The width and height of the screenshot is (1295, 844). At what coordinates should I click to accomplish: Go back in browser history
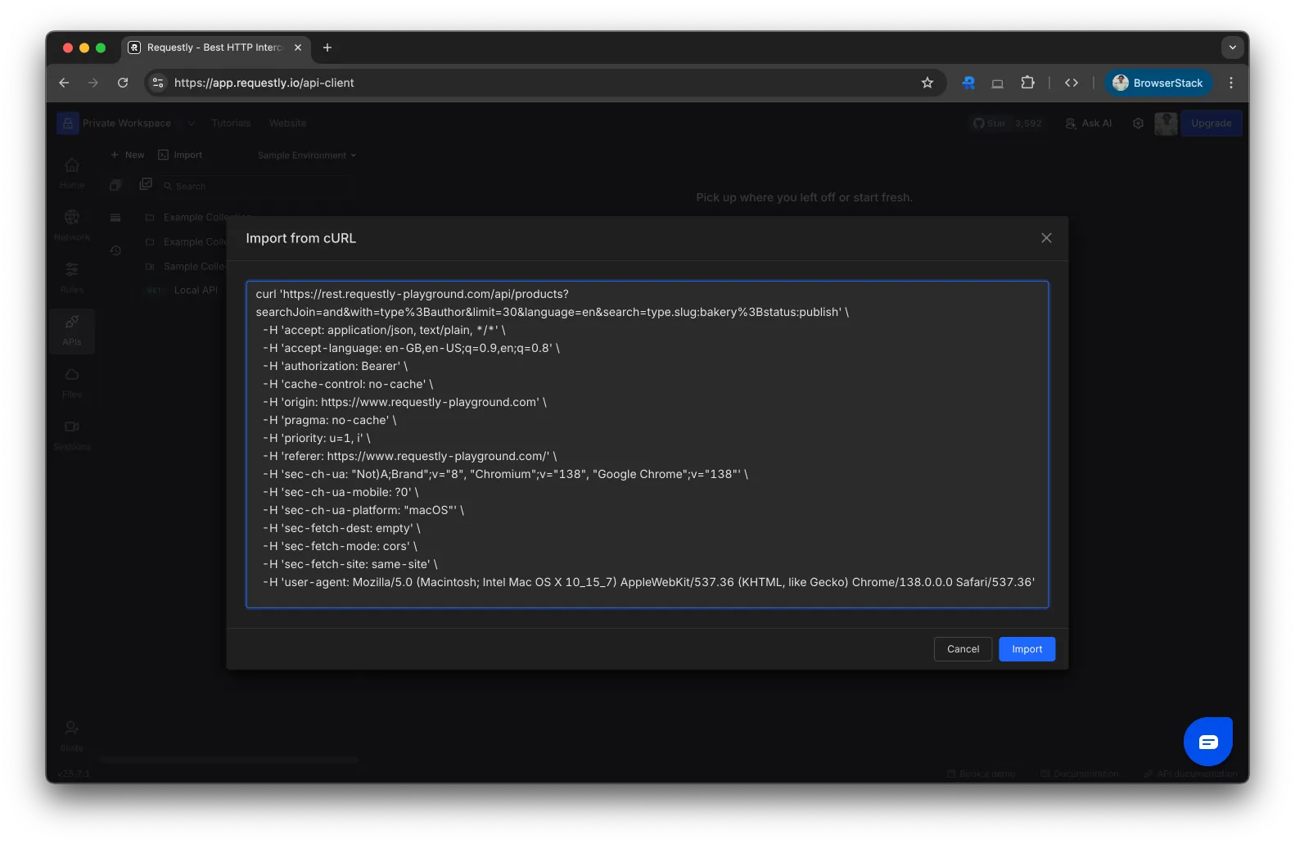click(x=64, y=83)
